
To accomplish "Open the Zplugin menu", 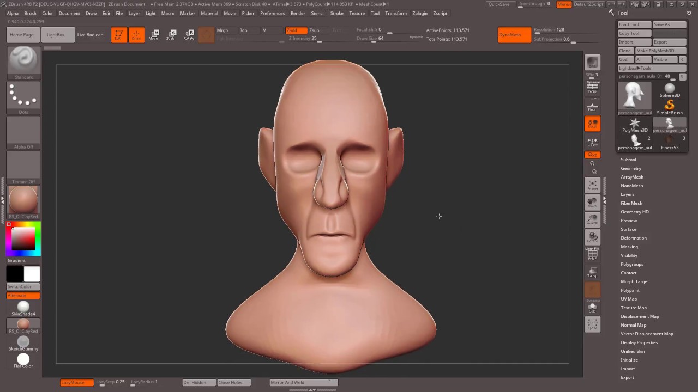I will coord(420,13).
